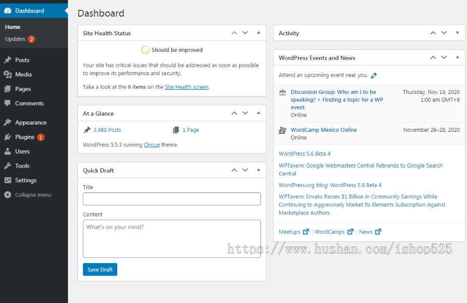Open the WordPress 5.6 Beta 4 news link
Screen dimensions: 467x303
(x=305, y=154)
